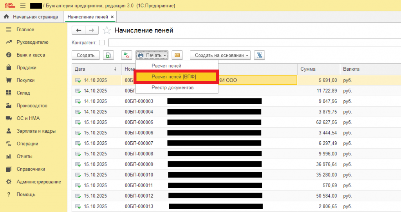
Task: Select Расчет пеней [ВПФ] menu item
Action: (174, 77)
